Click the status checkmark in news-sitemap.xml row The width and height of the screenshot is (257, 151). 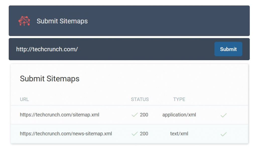(135, 134)
